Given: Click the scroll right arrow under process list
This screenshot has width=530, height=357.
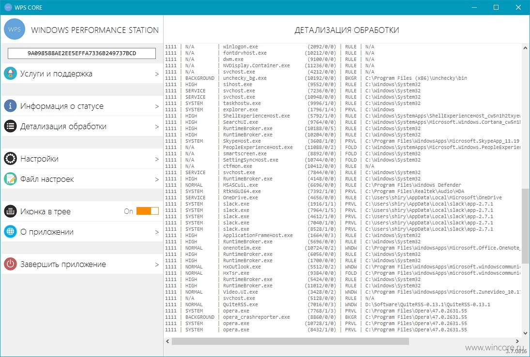Looking at the screenshot, I should 517,342.
